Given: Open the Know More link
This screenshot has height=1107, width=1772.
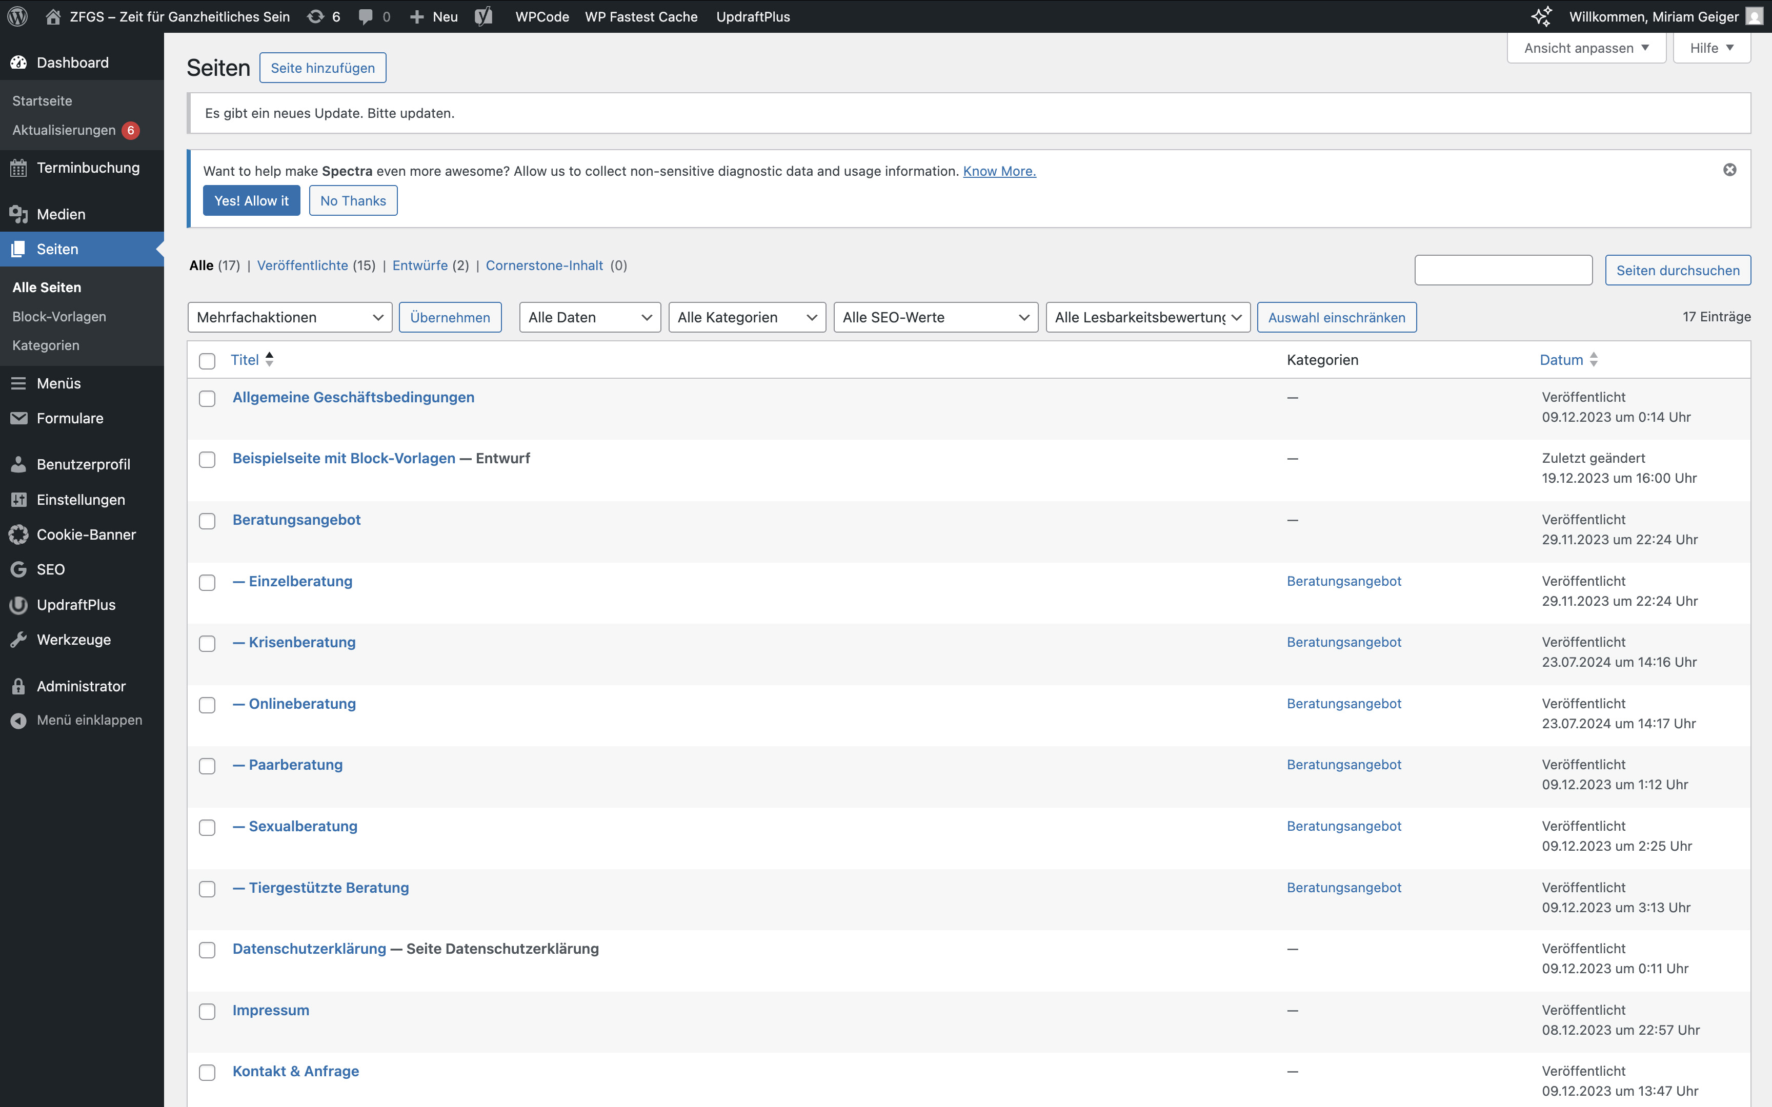Looking at the screenshot, I should tap(999, 171).
